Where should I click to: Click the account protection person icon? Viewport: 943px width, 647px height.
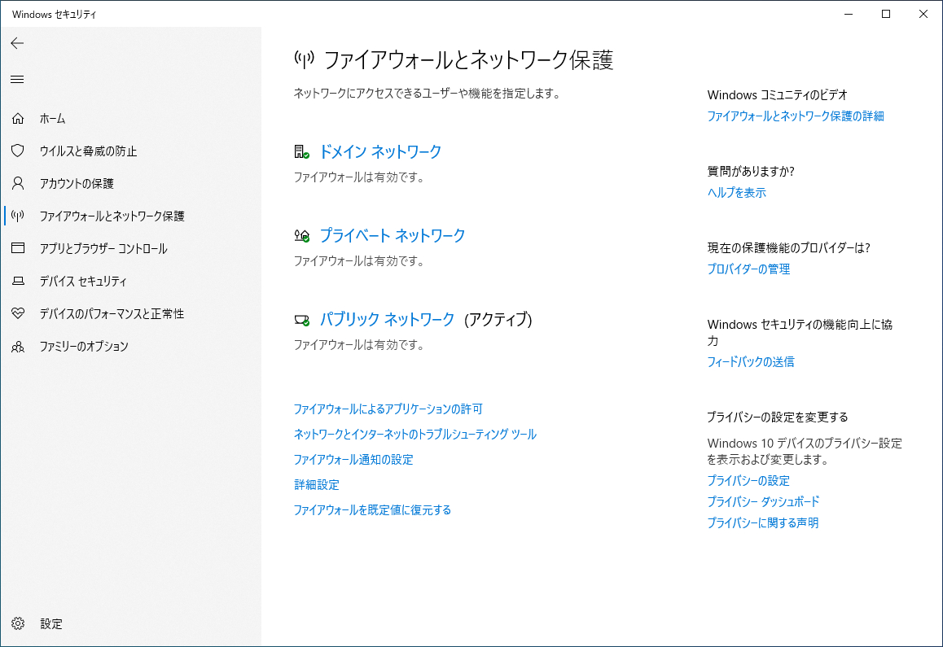[x=18, y=183]
